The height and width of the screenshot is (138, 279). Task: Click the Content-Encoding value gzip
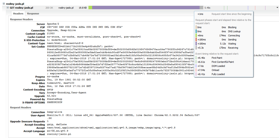[50, 90]
